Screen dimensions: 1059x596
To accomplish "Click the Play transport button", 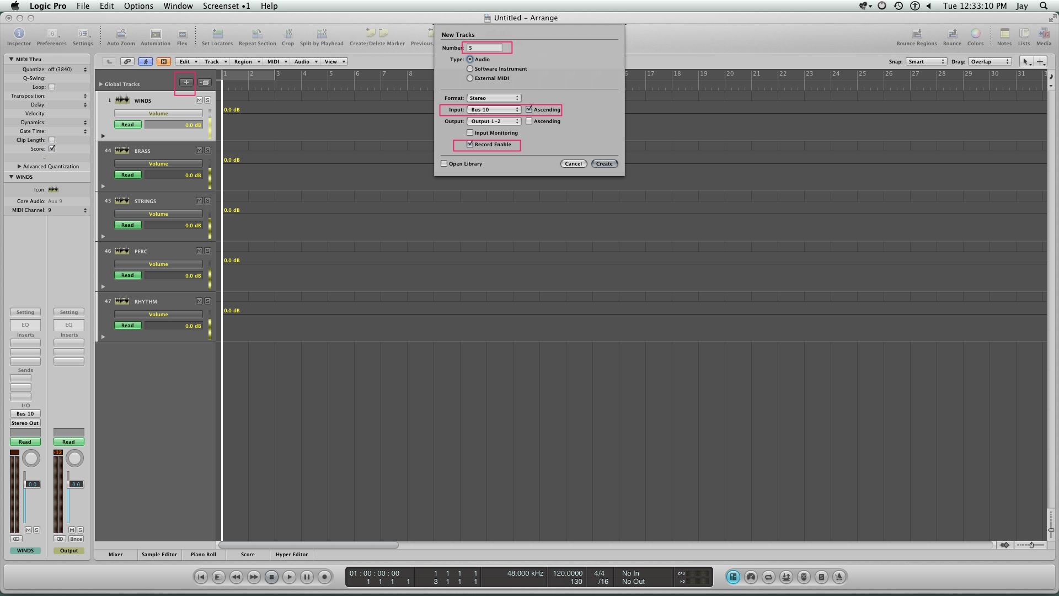I will coord(289,577).
